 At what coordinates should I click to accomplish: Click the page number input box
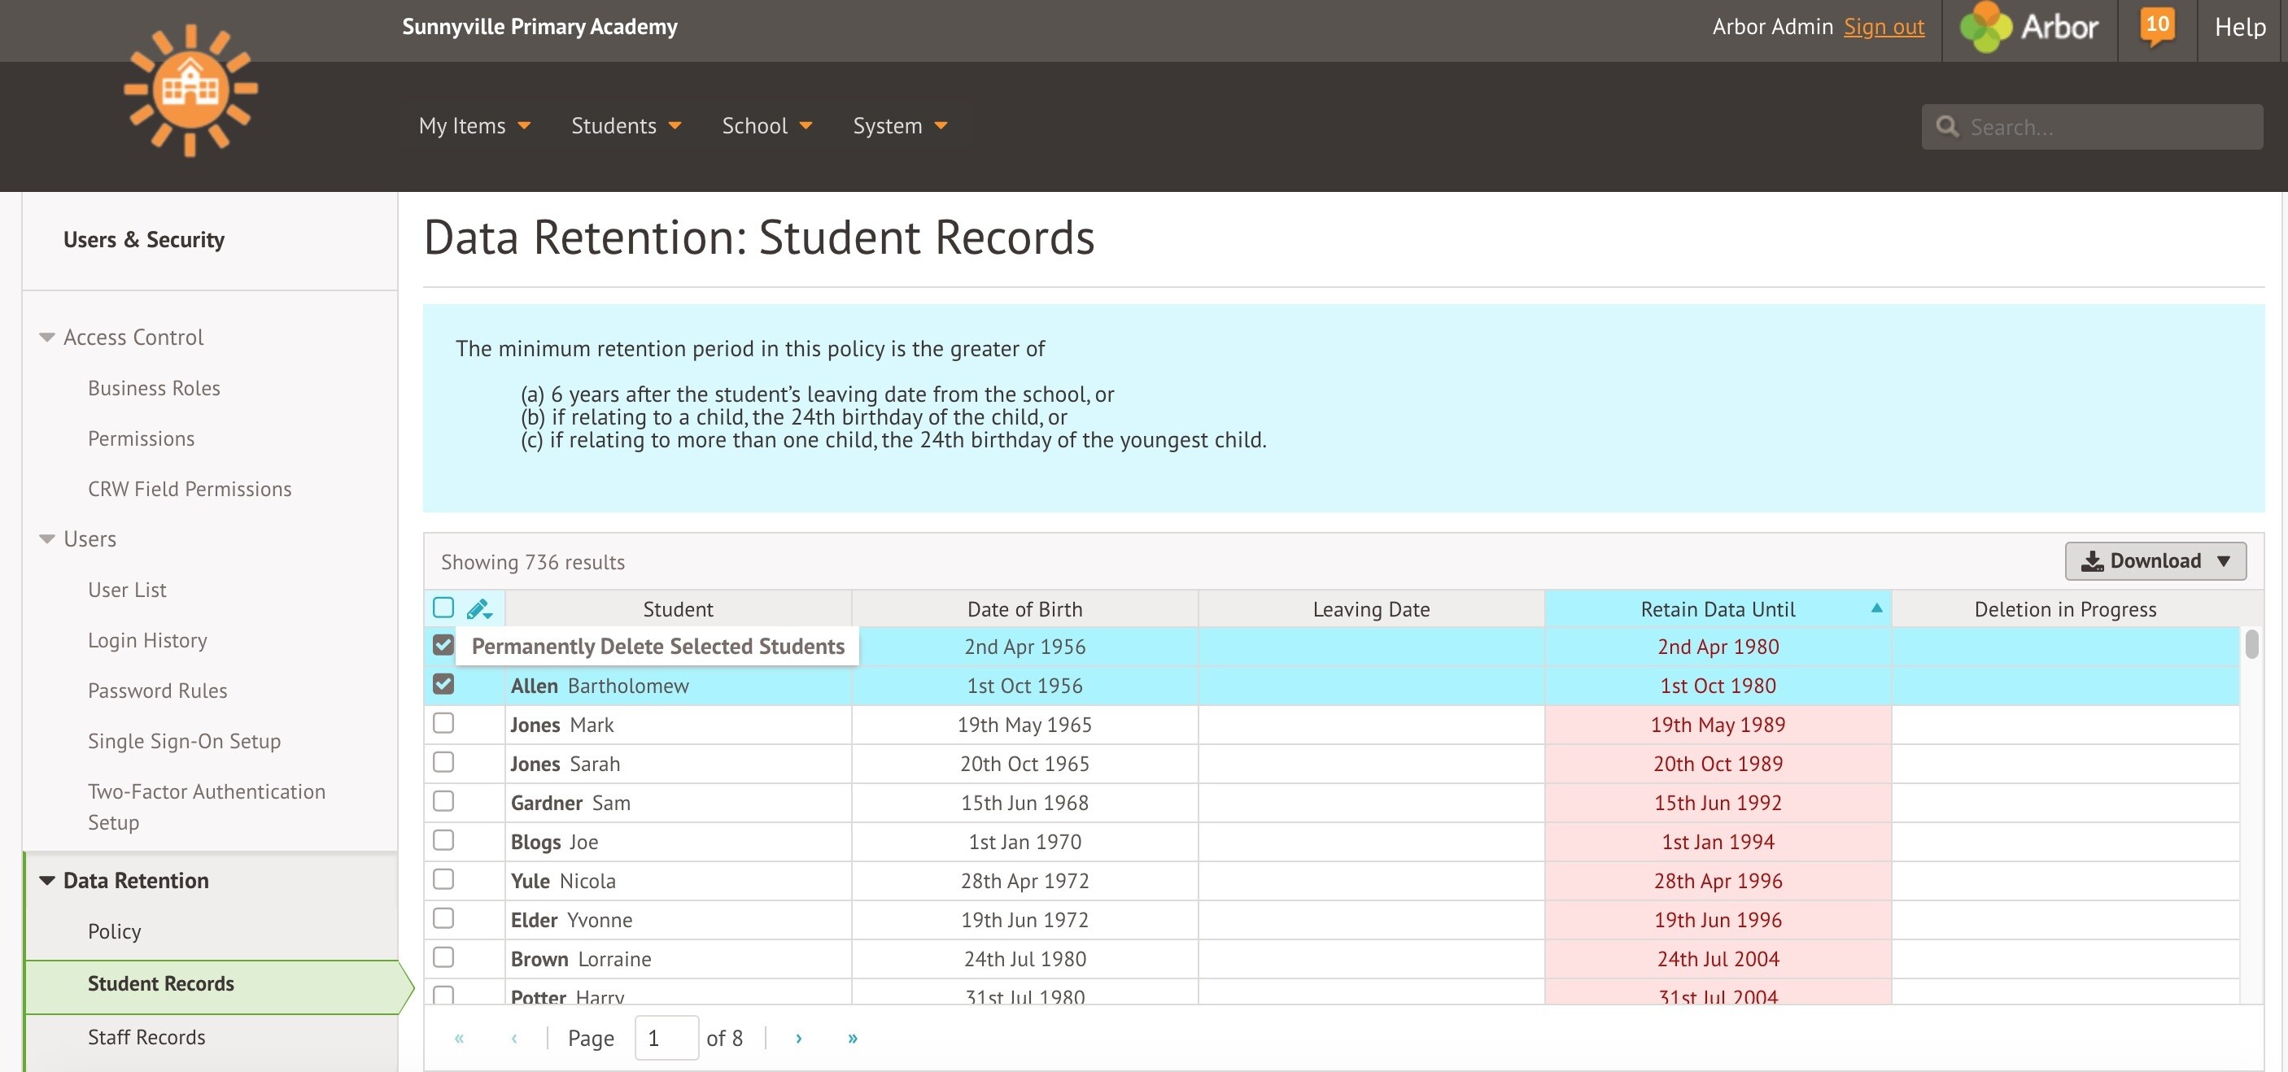(x=667, y=1037)
